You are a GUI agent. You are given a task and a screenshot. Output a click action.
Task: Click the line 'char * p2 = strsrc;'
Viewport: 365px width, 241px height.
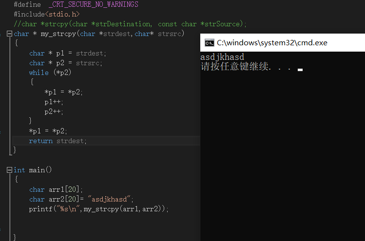point(66,63)
